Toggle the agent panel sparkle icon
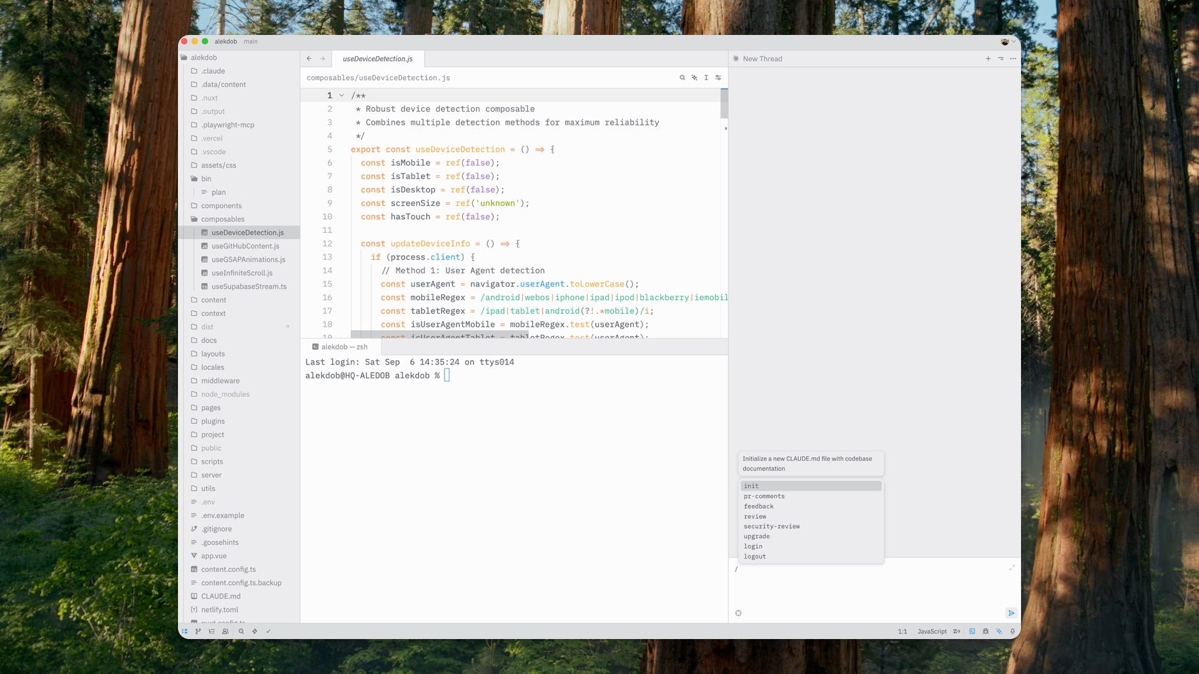 click(x=999, y=632)
